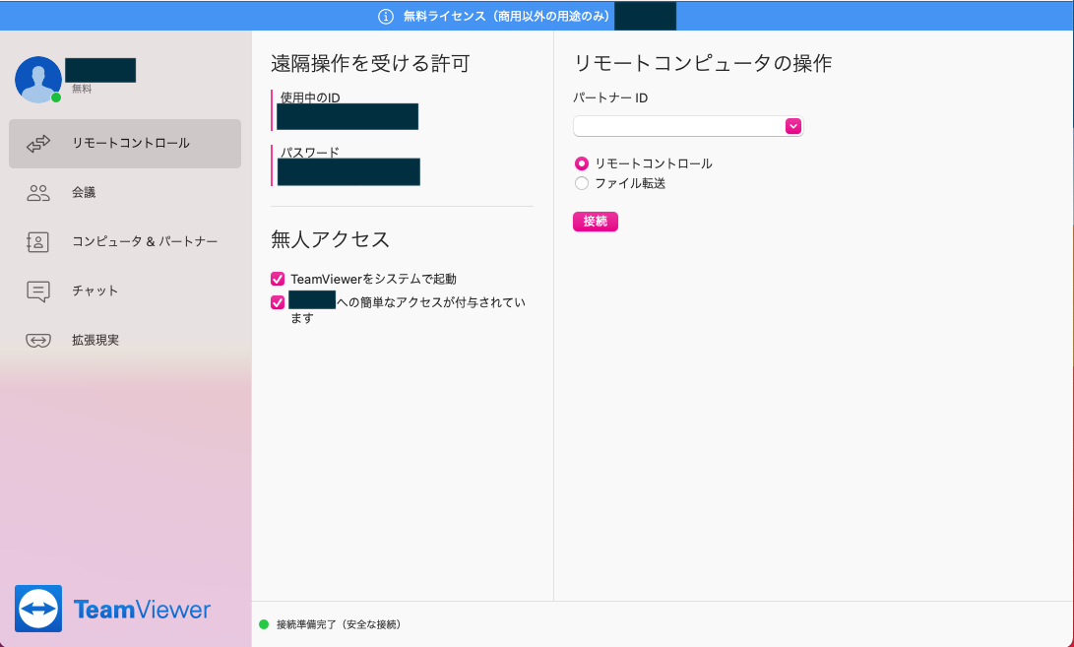This screenshot has height=647, width=1074.
Task: Open the 会議 section in the sidebar
Action: [84, 193]
